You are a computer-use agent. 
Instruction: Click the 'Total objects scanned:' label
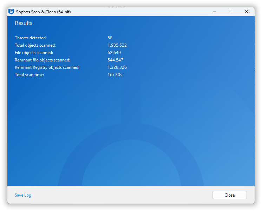[35, 45]
